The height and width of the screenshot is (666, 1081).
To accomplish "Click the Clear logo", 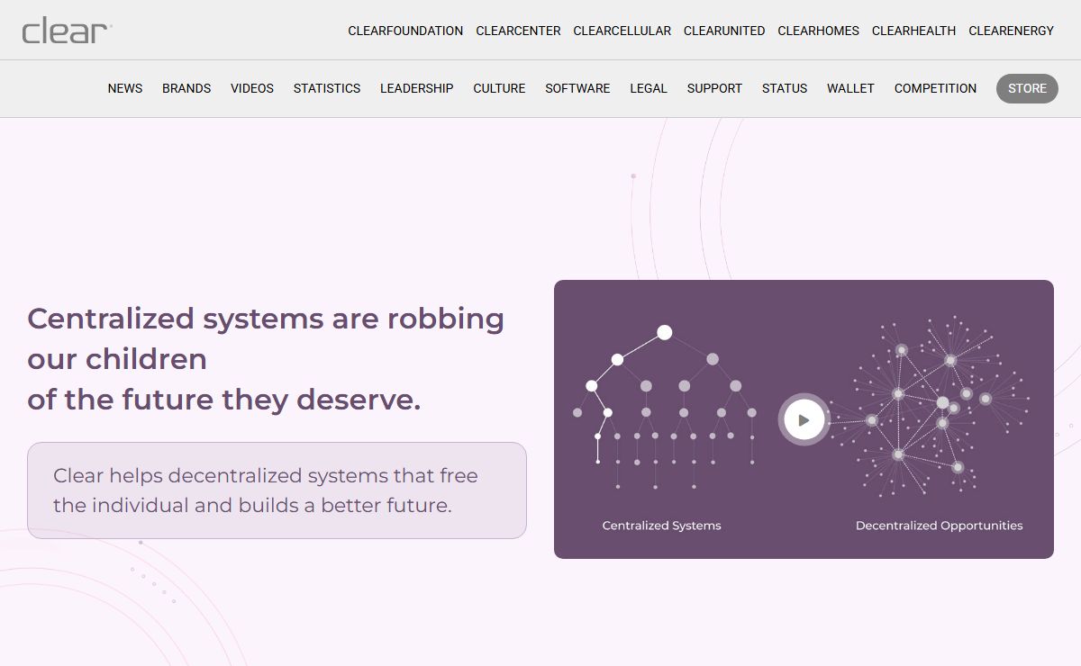I will pos(67,31).
